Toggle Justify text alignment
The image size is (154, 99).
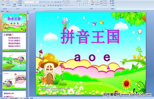(x=56, y=5)
